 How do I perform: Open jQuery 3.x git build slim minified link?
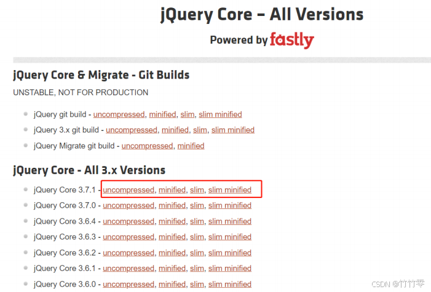pos(233,130)
